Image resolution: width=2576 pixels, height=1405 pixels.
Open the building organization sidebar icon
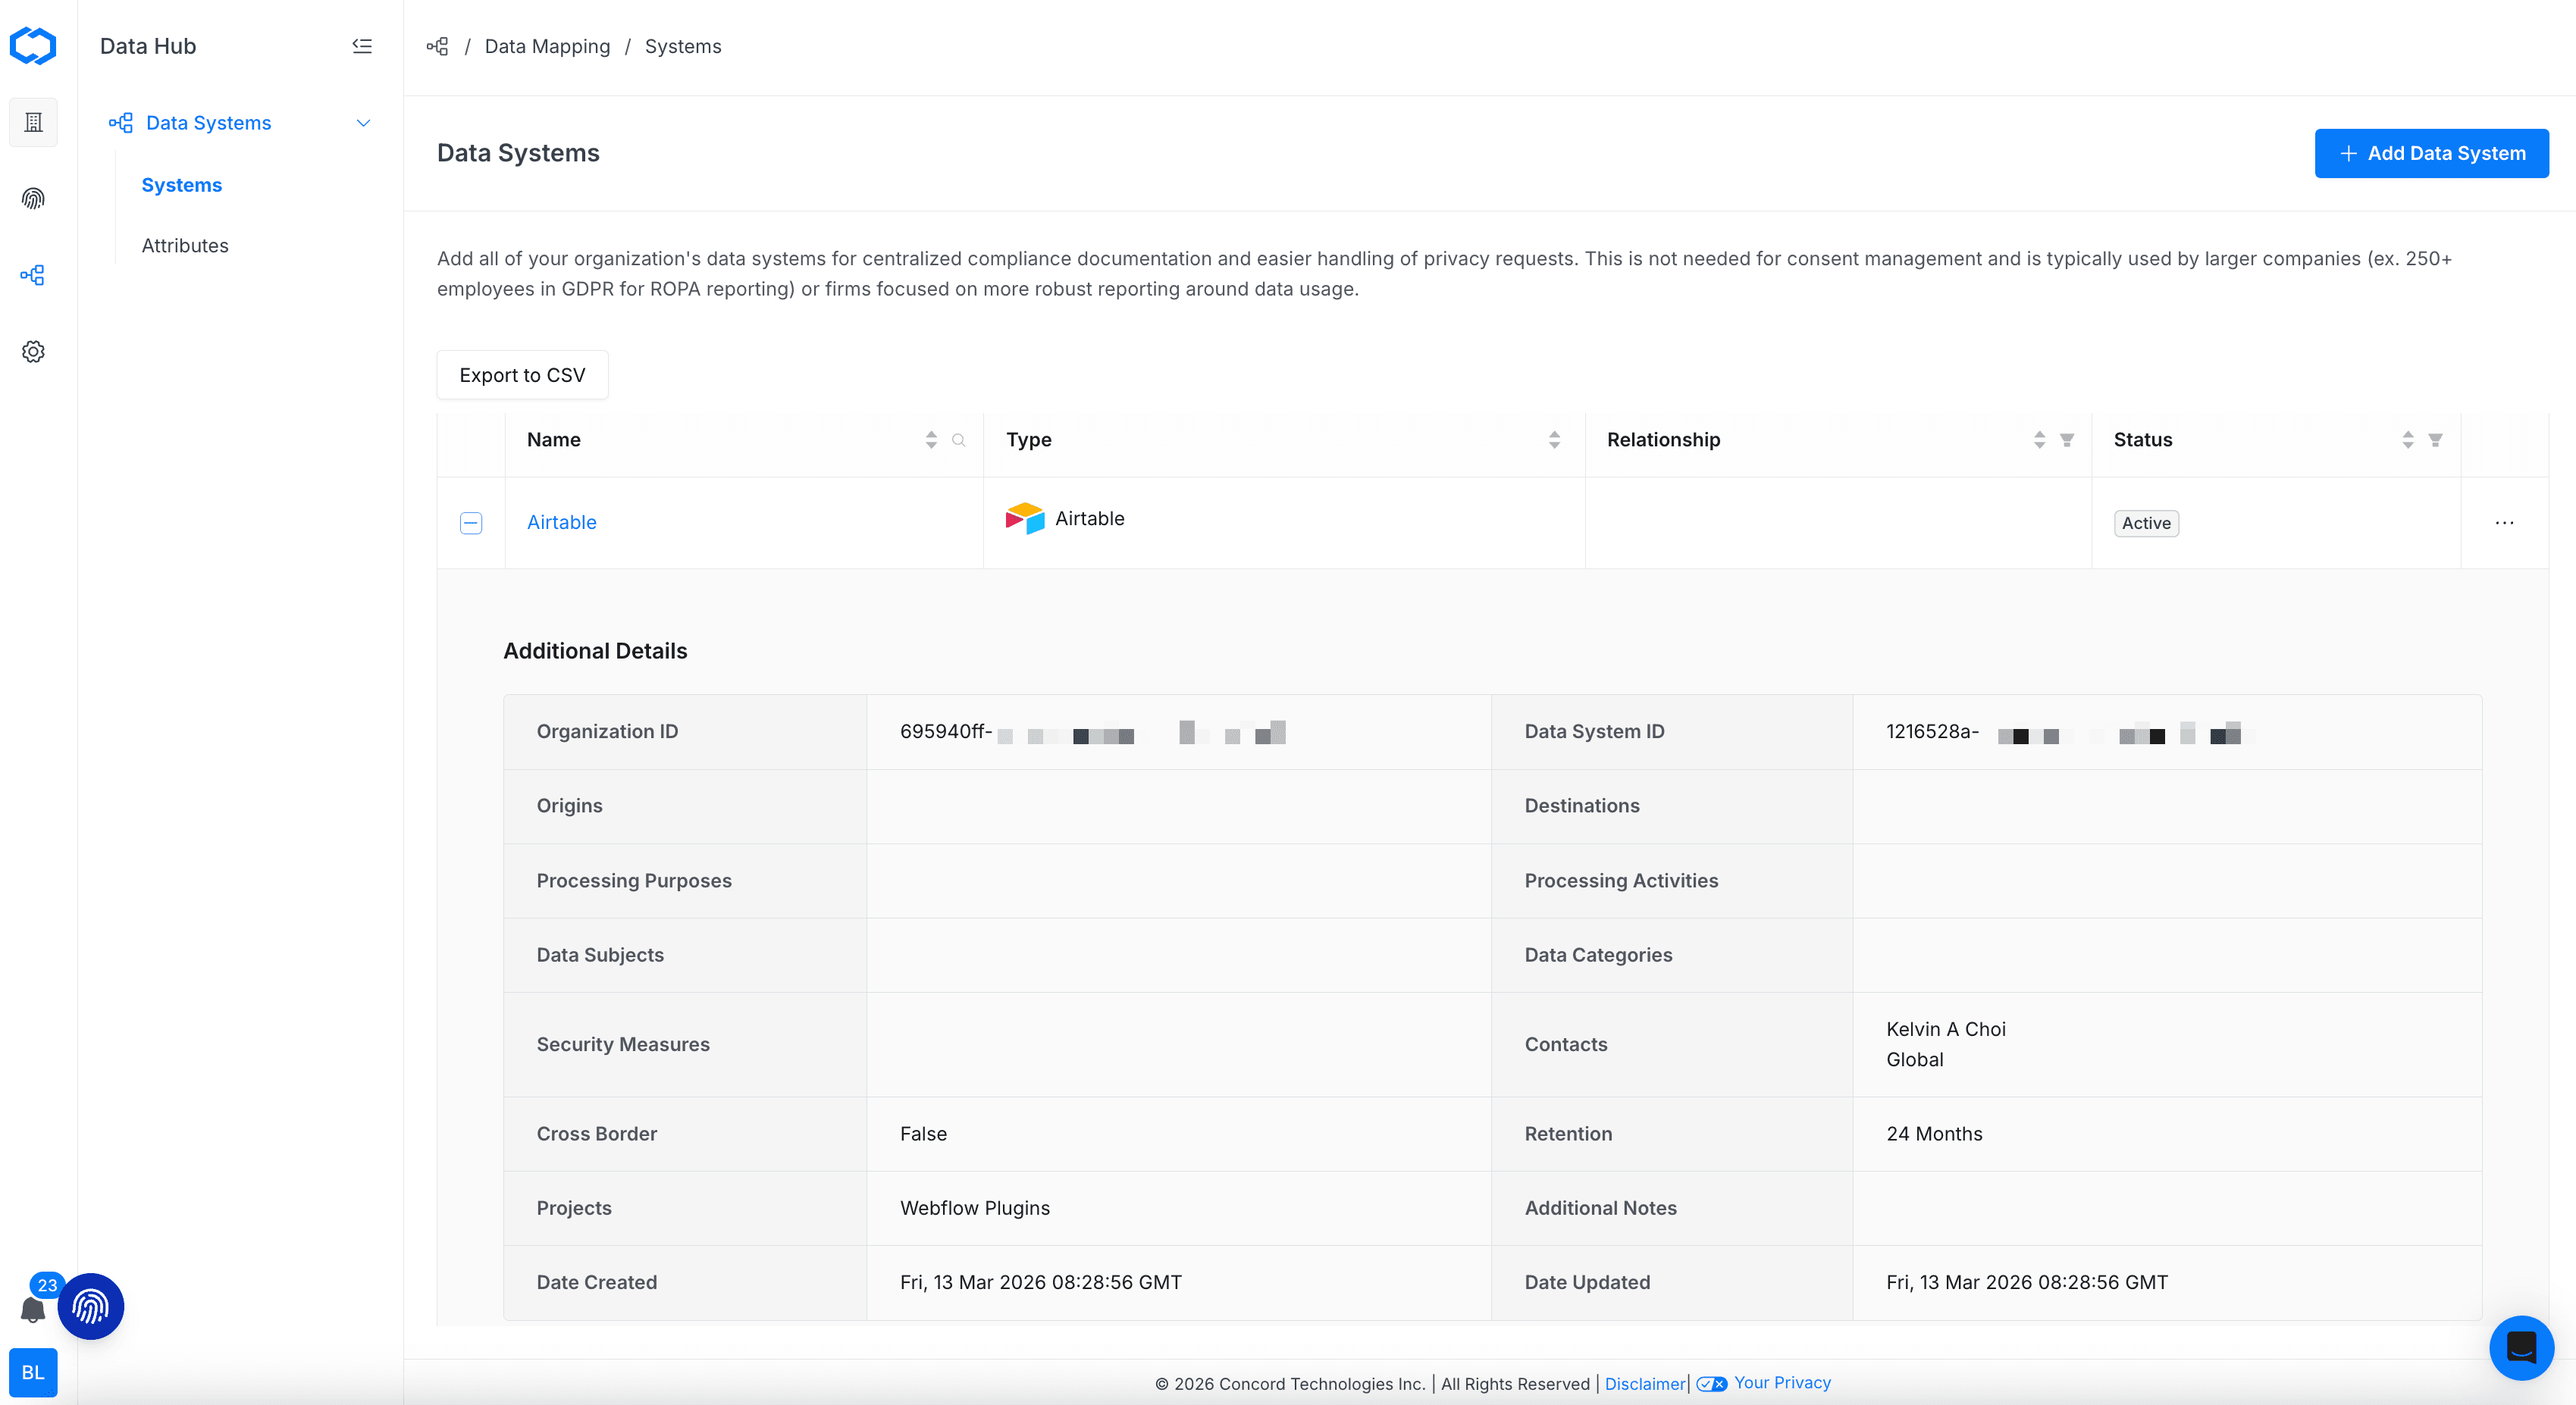[x=33, y=122]
